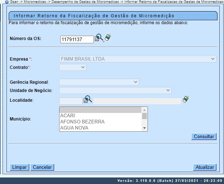
Task: Click the Número da OS input field
Action: [77, 39]
